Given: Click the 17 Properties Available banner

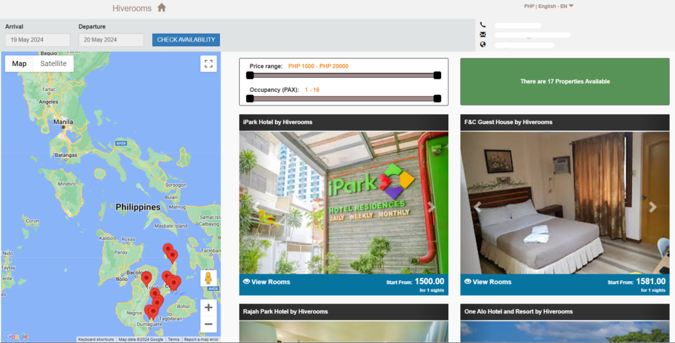Looking at the screenshot, I should [x=565, y=81].
